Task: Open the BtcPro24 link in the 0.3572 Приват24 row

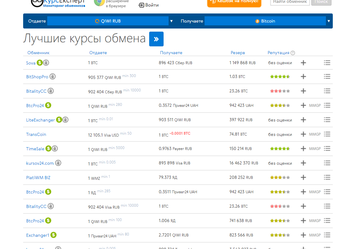Action: (x=35, y=106)
